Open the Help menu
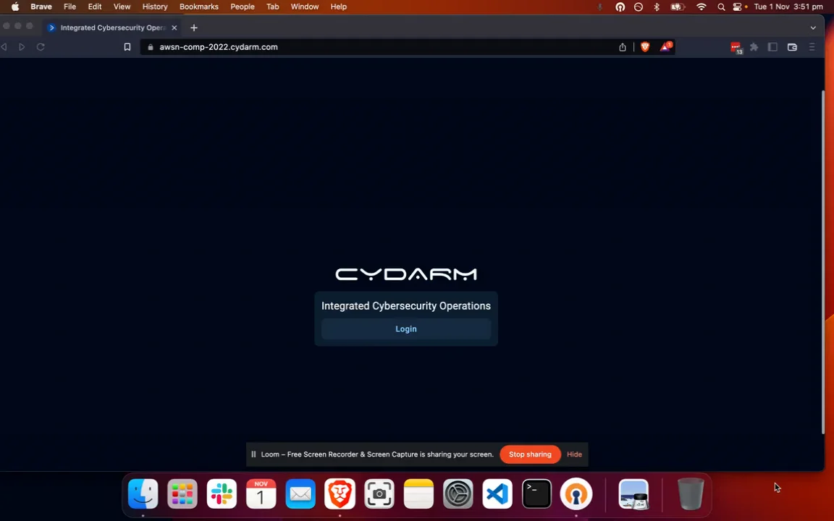The height and width of the screenshot is (521, 834). [338, 7]
